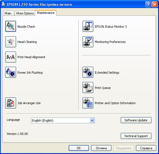Open Extended Settings icon
The height and width of the screenshot is (154, 159).
(x=88, y=72)
